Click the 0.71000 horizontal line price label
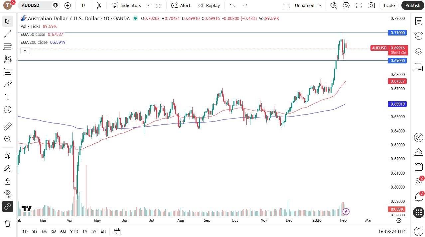The height and width of the screenshot is (237, 425). pyautogui.click(x=397, y=33)
